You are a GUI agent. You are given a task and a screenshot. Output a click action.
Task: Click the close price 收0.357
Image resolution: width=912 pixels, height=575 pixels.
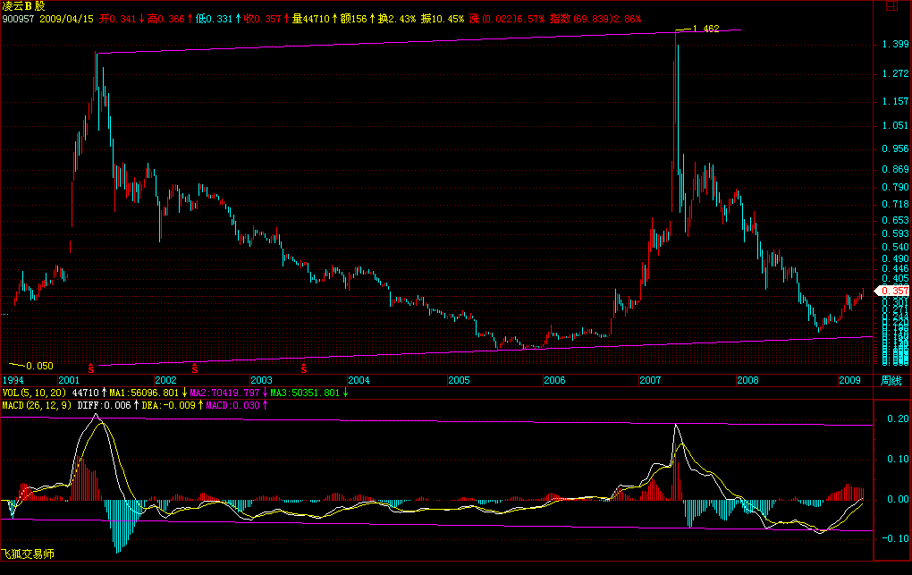(x=262, y=19)
